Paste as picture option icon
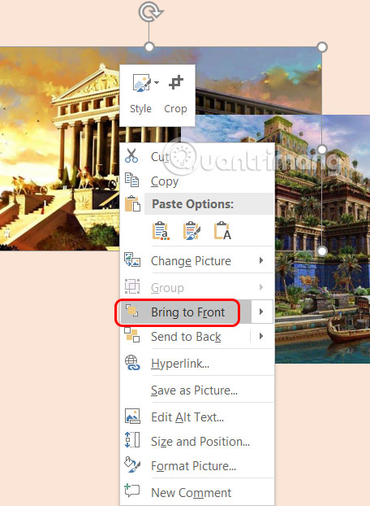The height and width of the screenshot is (506, 370). (x=191, y=231)
